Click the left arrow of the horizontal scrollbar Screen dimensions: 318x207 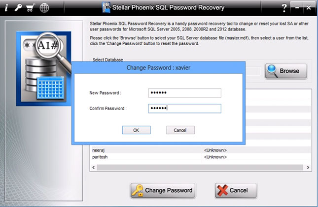pyautogui.click(x=94, y=167)
